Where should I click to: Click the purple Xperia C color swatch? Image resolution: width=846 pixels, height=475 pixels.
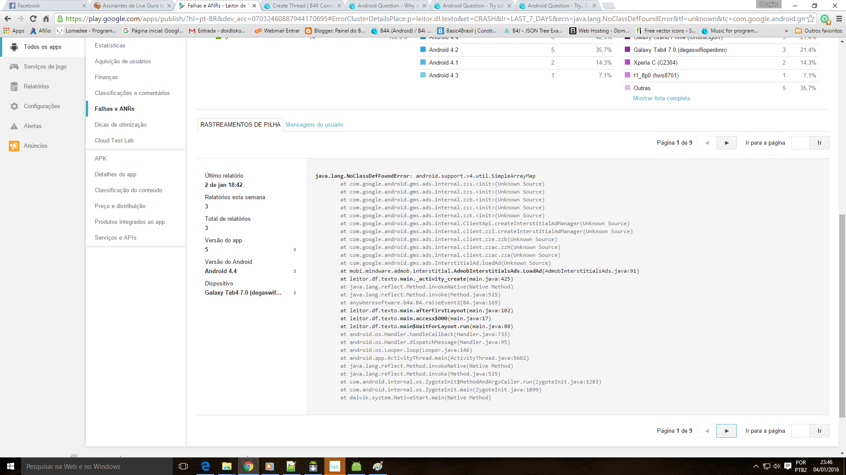click(x=627, y=62)
